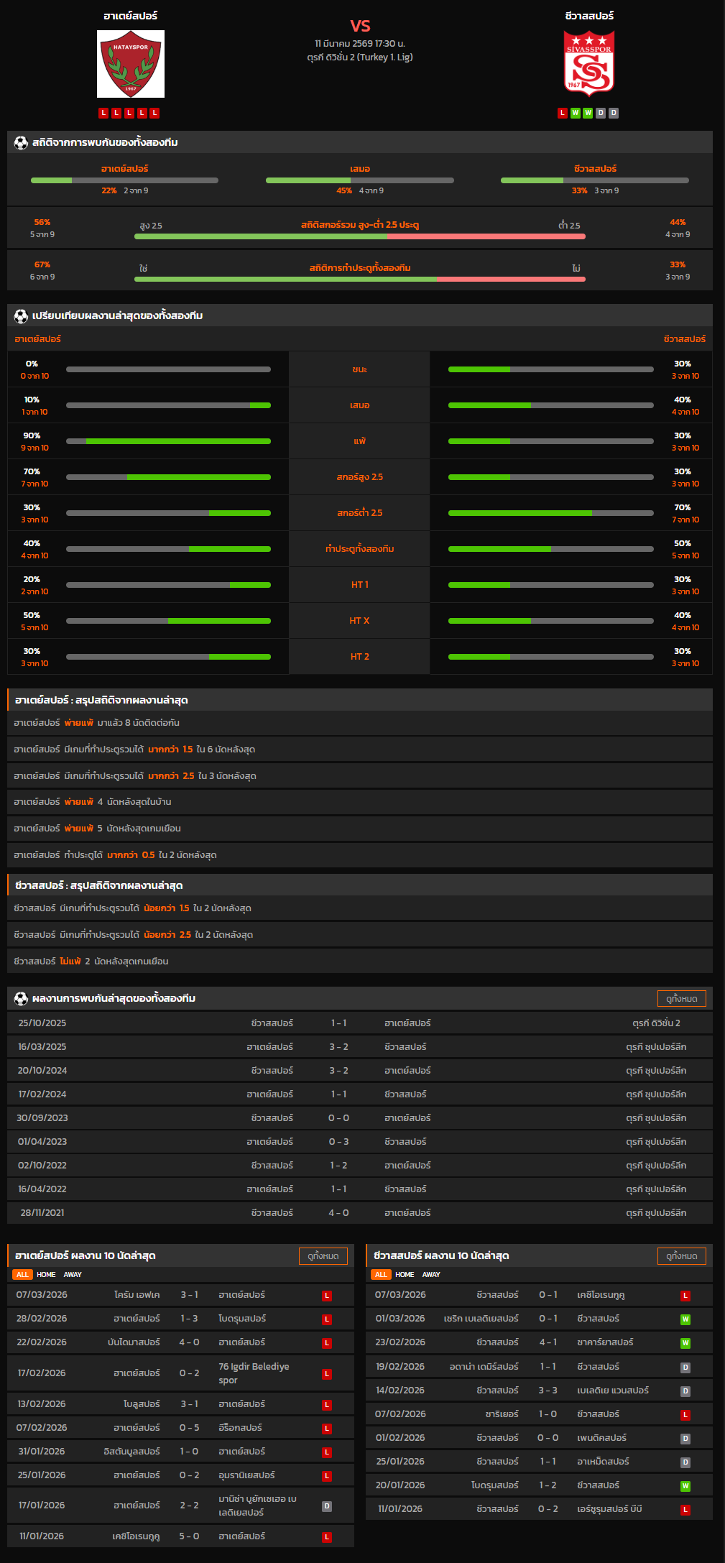This screenshot has height=1563, width=725.
Task: Click the soccer ball icon beside recent form comparison
Action: coord(21,316)
